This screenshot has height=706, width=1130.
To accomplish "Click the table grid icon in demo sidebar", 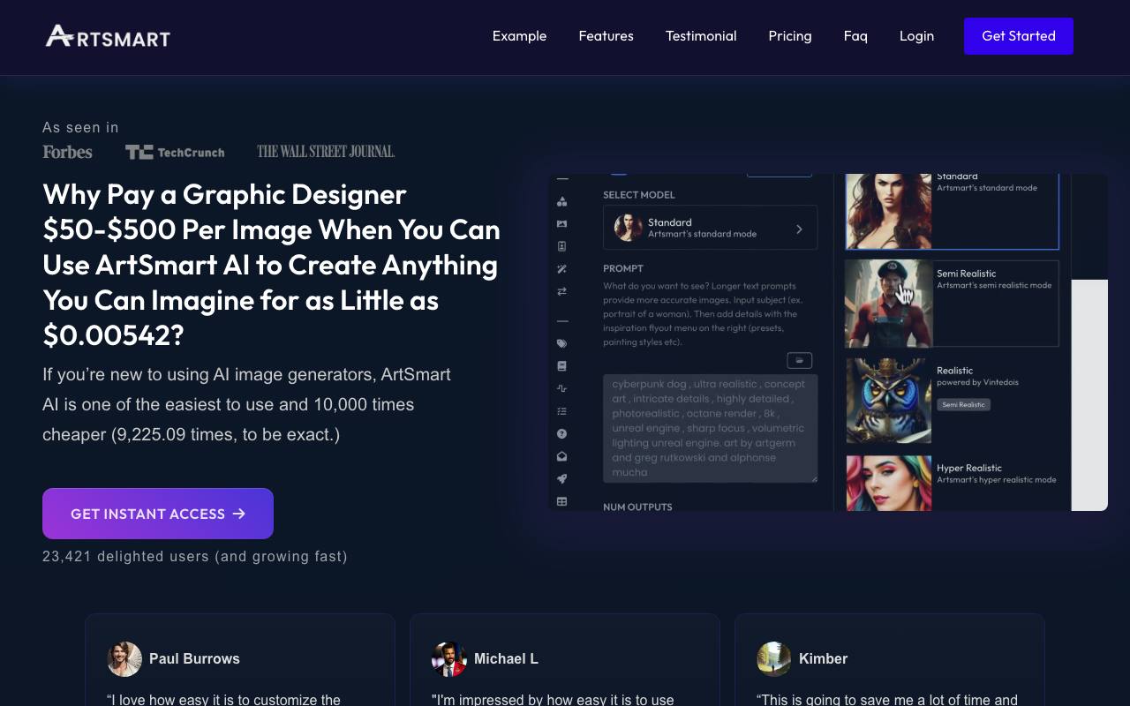I will (562, 501).
